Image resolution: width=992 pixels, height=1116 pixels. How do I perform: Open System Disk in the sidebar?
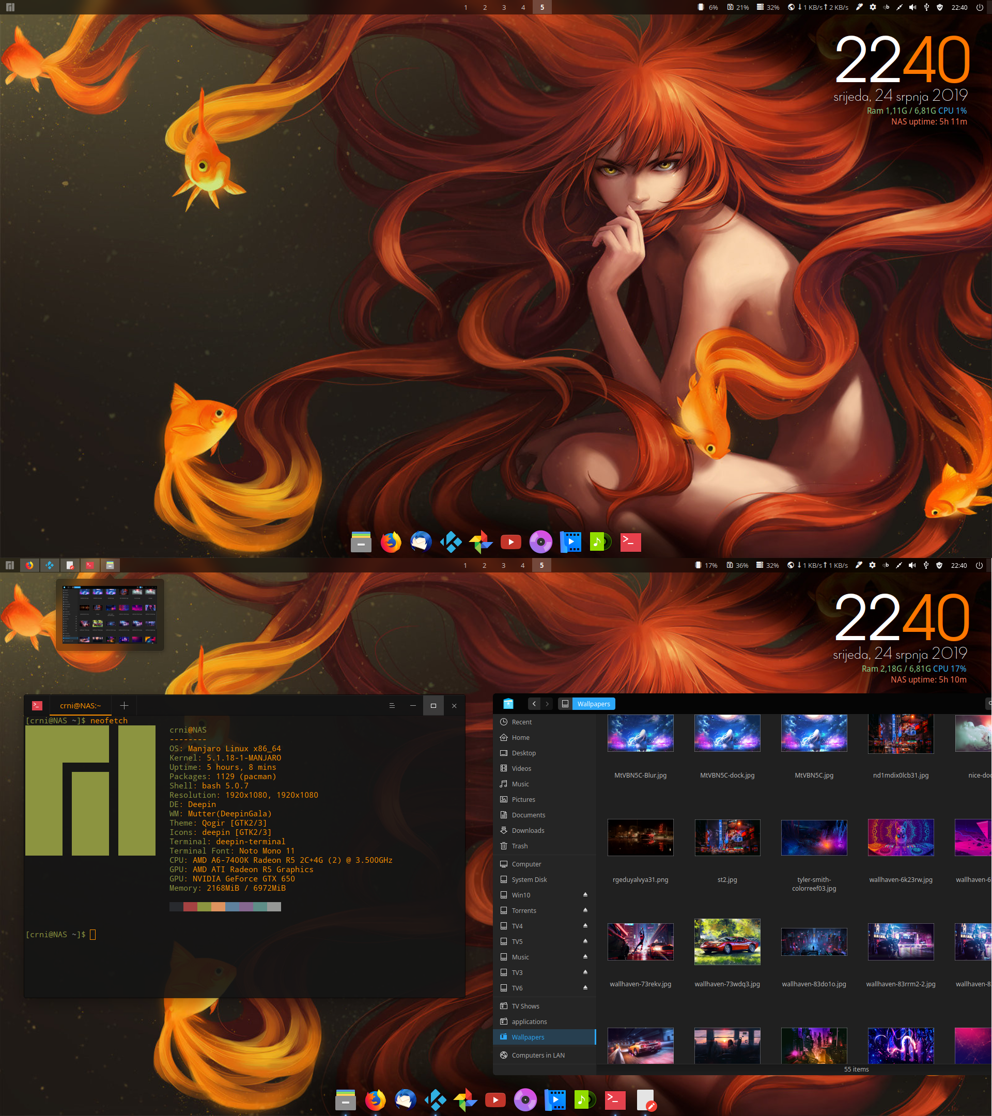(545, 879)
